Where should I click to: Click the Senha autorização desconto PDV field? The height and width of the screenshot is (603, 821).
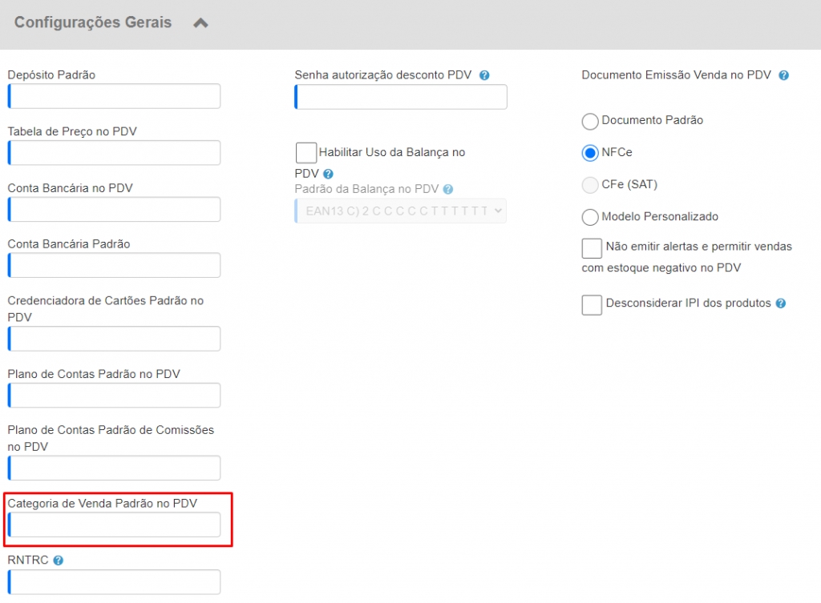[401, 97]
